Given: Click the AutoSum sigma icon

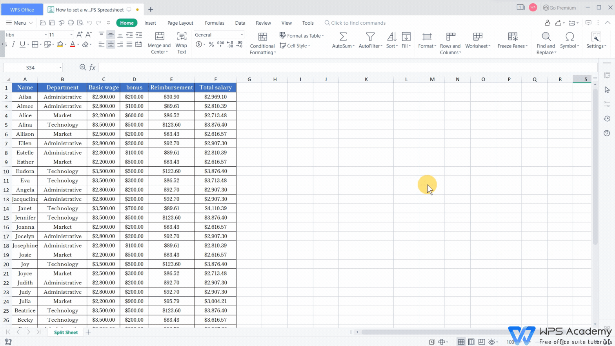Looking at the screenshot, I should [343, 36].
